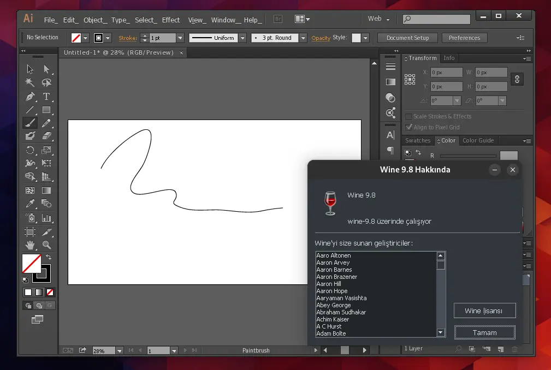
Task: Set fill mode to Color
Action: tap(28, 293)
